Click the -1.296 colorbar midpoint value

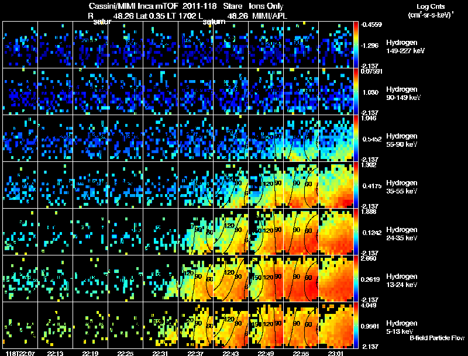(370, 46)
